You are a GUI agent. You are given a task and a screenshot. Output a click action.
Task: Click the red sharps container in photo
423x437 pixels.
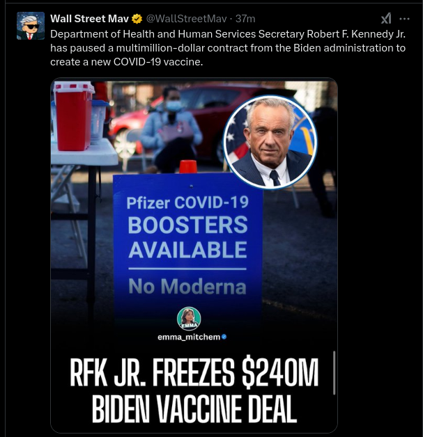click(x=74, y=116)
